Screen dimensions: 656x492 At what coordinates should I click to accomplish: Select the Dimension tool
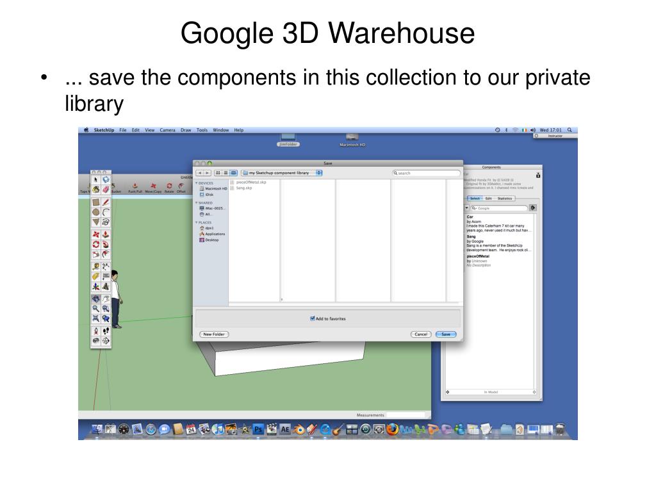pos(106,266)
